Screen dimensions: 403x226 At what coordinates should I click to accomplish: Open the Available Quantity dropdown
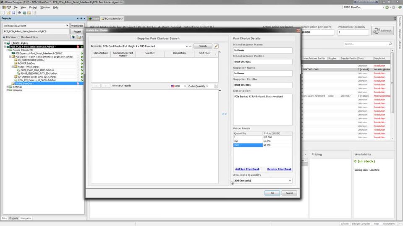pyautogui.click(x=290, y=181)
